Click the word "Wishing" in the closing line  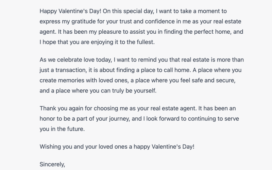point(50,147)
